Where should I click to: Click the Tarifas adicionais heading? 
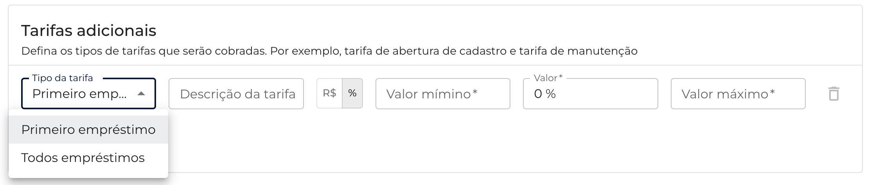click(x=89, y=30)
